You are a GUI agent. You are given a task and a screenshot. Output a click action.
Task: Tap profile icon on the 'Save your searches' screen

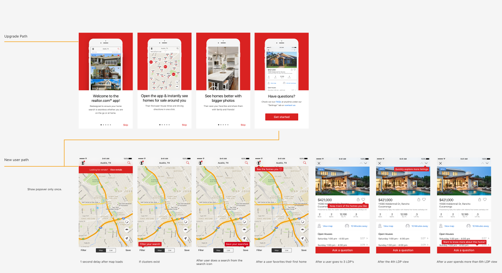click(x=200, y=163)
